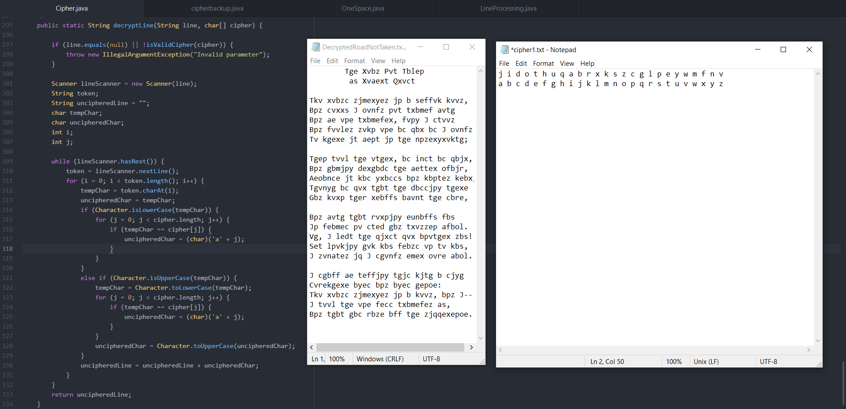Click scroll-down arrow in DecryptedRoadNotTaken Notepad
Screen dimensions: 846x409
[x=481, y=338]
